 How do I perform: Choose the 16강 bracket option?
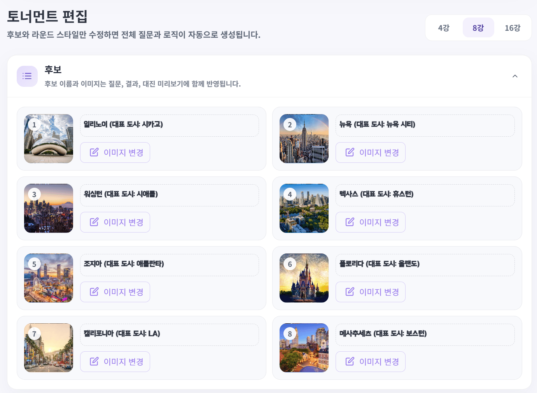(x=513, y=28)
